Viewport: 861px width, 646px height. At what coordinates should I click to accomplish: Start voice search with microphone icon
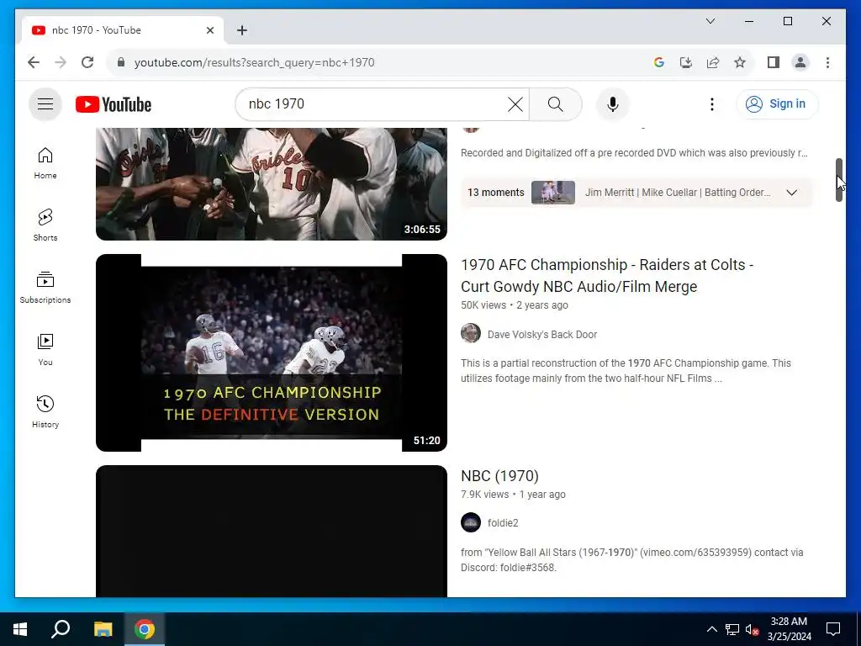[613, 103]
